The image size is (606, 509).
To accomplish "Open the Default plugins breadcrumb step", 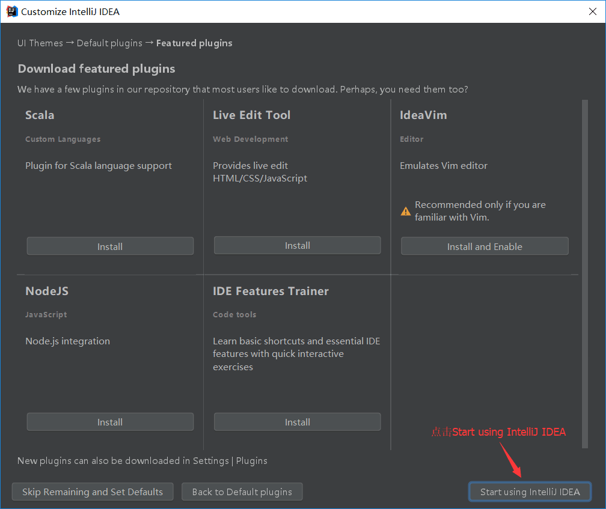I will pyautogui.click(x=109, y=43).
